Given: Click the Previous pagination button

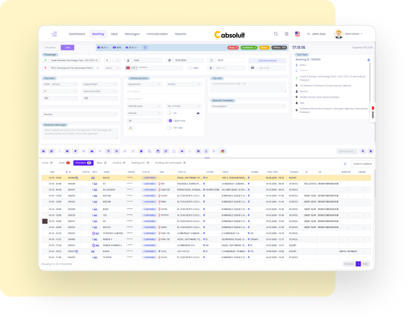Looking at the screenshot, I should (349, 264).
